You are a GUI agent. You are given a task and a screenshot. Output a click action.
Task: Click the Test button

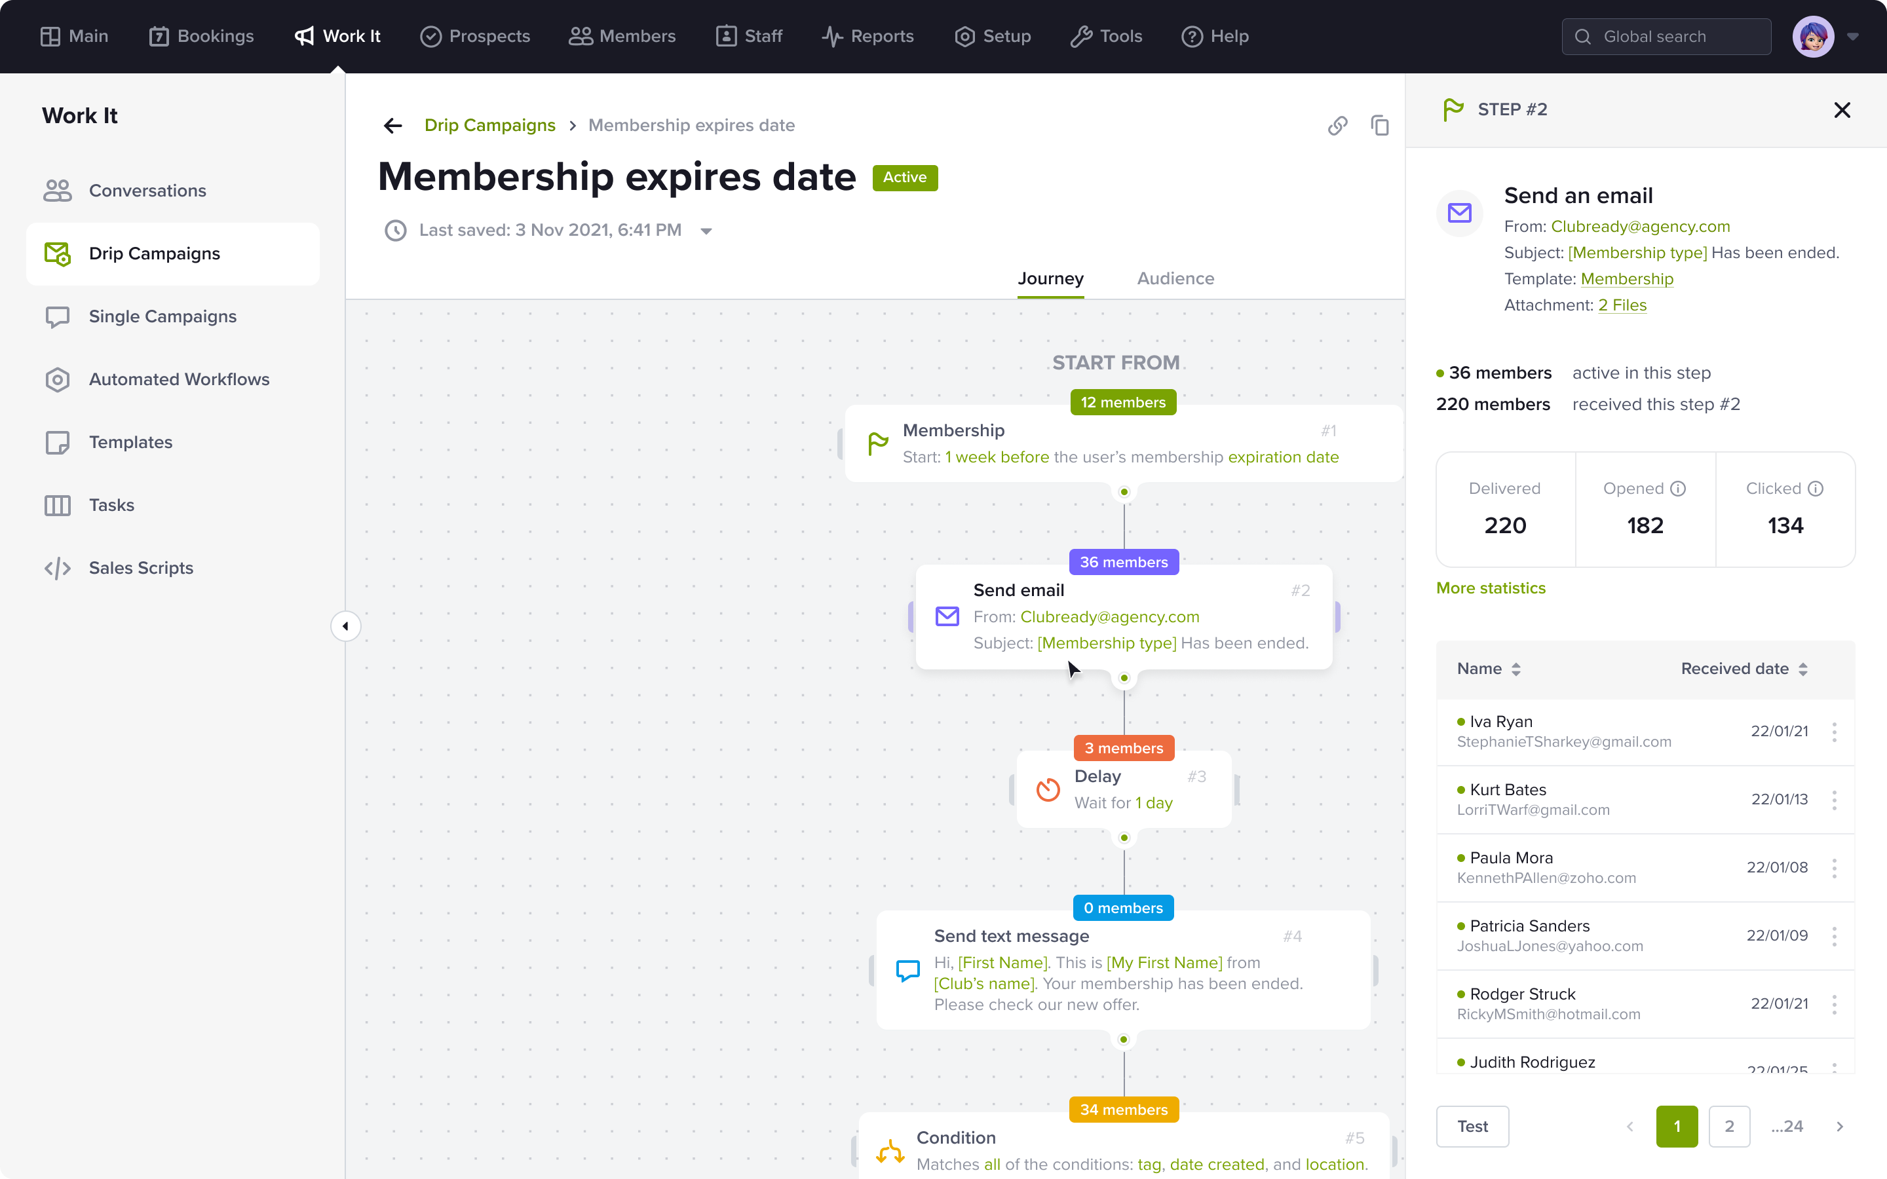tap(1473, 1126)
